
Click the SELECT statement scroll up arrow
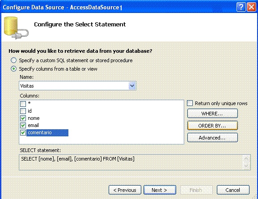[246, 159]
